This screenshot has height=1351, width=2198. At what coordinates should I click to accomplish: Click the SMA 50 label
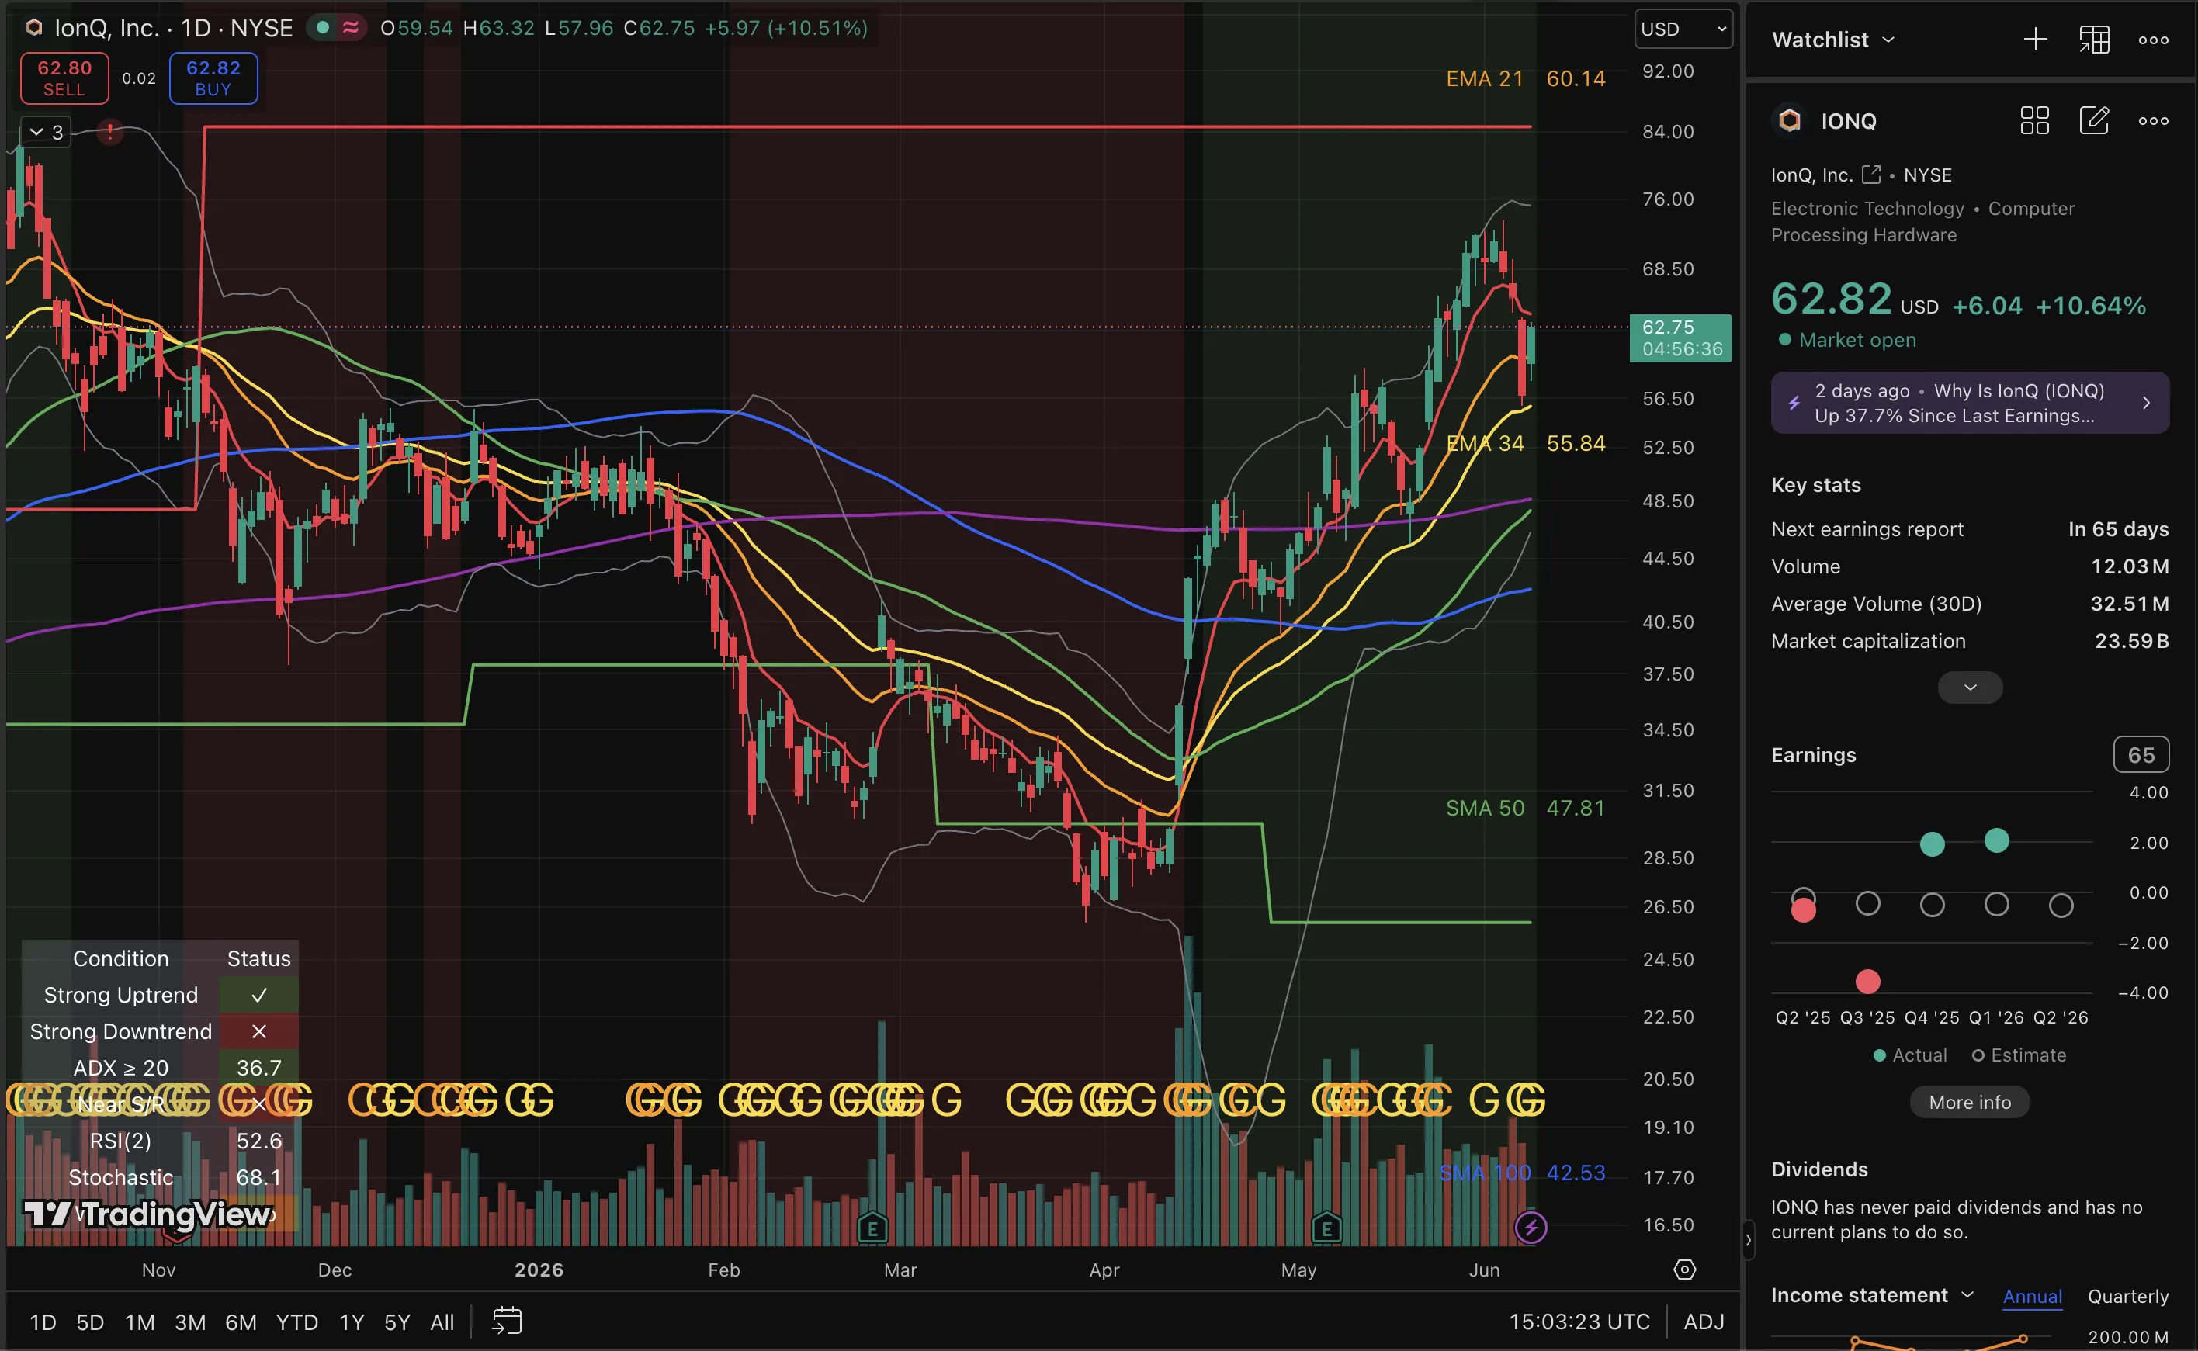[1485, 808]
